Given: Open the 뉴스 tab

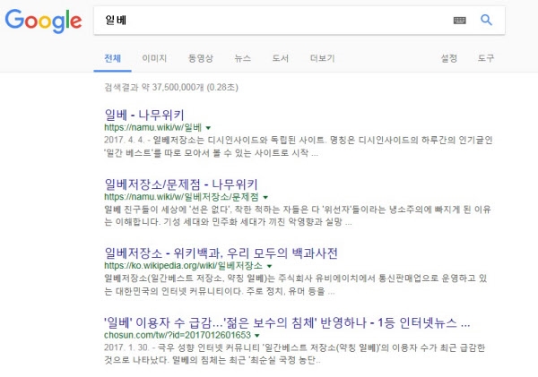Looking at the screenshot, I should click(243, 58).
